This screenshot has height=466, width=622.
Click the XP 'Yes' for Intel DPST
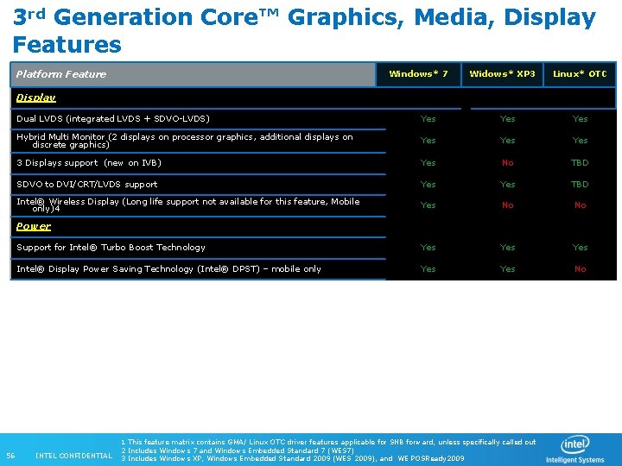(x=507, y=269)
